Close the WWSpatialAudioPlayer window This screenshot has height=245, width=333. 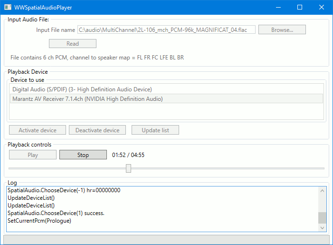pyautogui.click(x=322, y=8)
